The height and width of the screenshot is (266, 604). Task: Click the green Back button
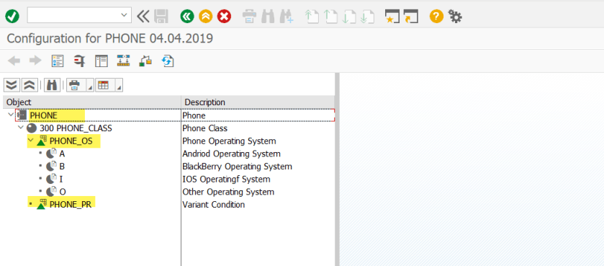[187, 16]
